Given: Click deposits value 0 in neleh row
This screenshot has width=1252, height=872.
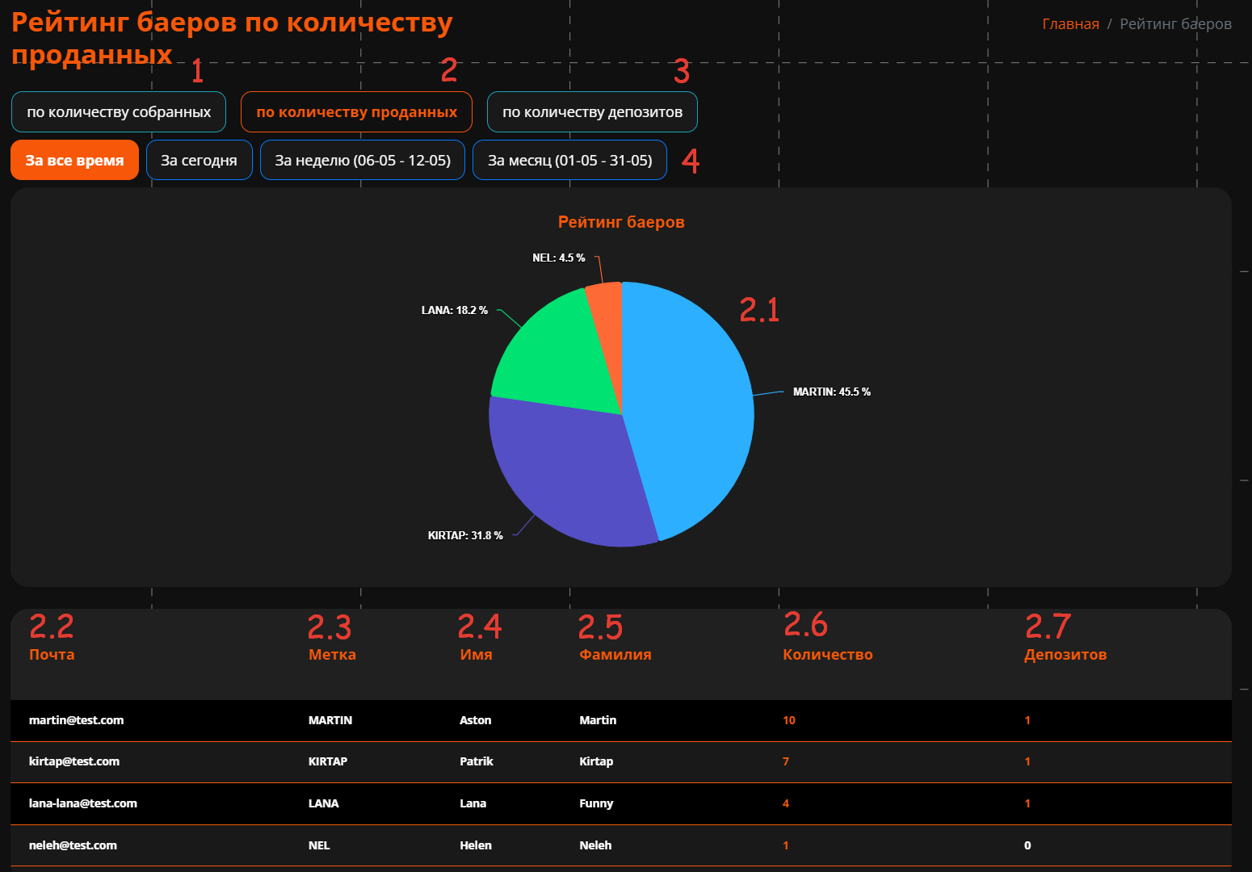Looking at the screenshot, I should click(x=1027, y=845).
